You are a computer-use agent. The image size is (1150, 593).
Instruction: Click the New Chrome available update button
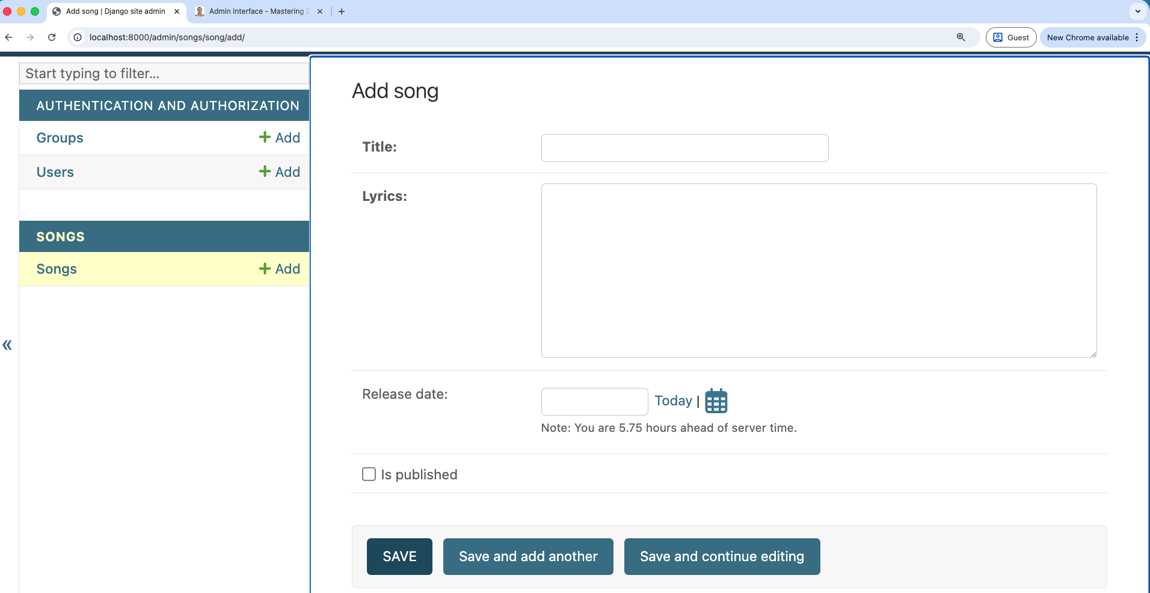click(1093, 37)
